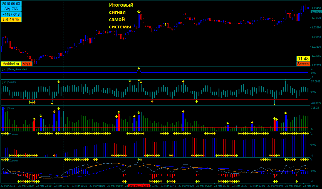This screenshot has height=189, width=322.
Task: Select the 37.0803 Similar scale value
Action: 316,82
